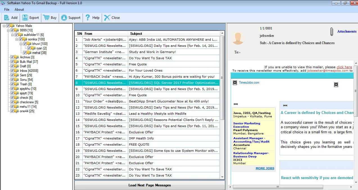The image size is (358, 190).
Task: Sort by the Subject column header
Action: tap(174, 33)
